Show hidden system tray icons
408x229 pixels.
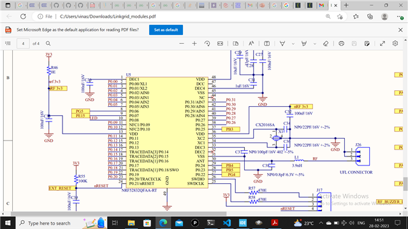(x=321, y=223)
